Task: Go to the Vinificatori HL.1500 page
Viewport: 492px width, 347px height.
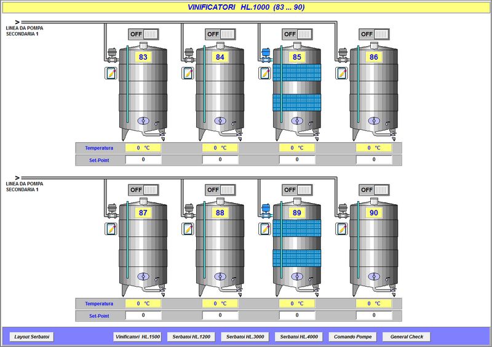Action: tap(137, 337)
